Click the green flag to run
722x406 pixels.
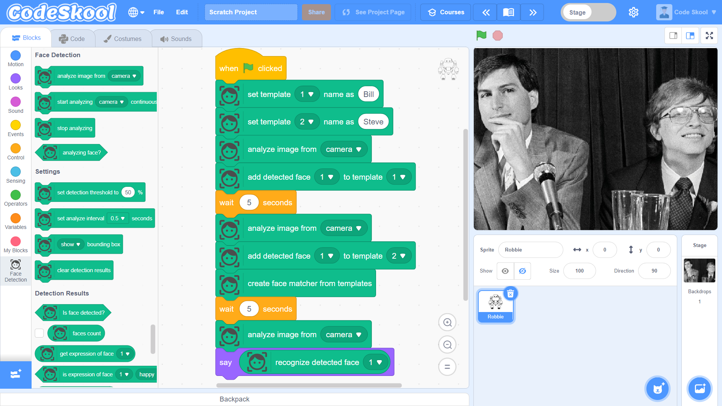[x=481, y=36]
